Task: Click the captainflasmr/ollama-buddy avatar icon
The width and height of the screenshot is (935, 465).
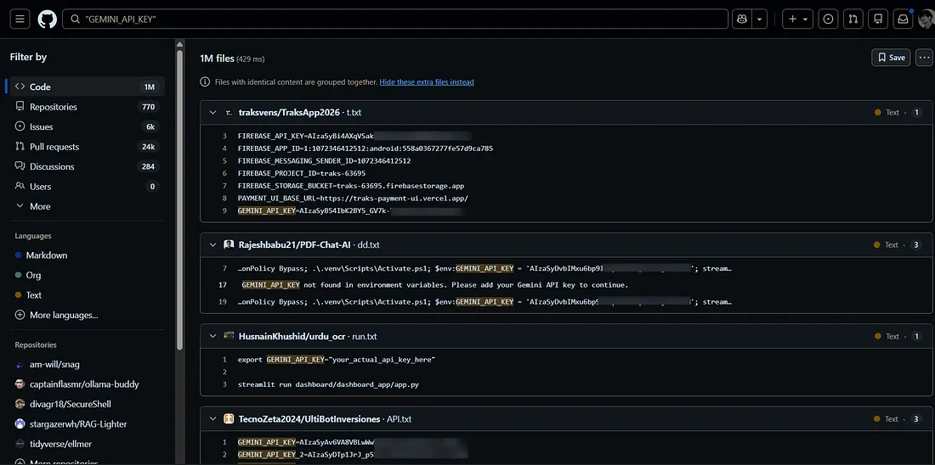Action: point(20,384)
